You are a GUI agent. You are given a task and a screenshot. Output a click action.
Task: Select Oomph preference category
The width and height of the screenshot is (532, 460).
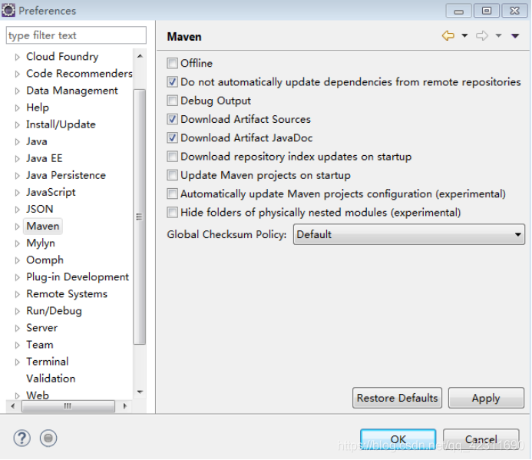point(45,260)
